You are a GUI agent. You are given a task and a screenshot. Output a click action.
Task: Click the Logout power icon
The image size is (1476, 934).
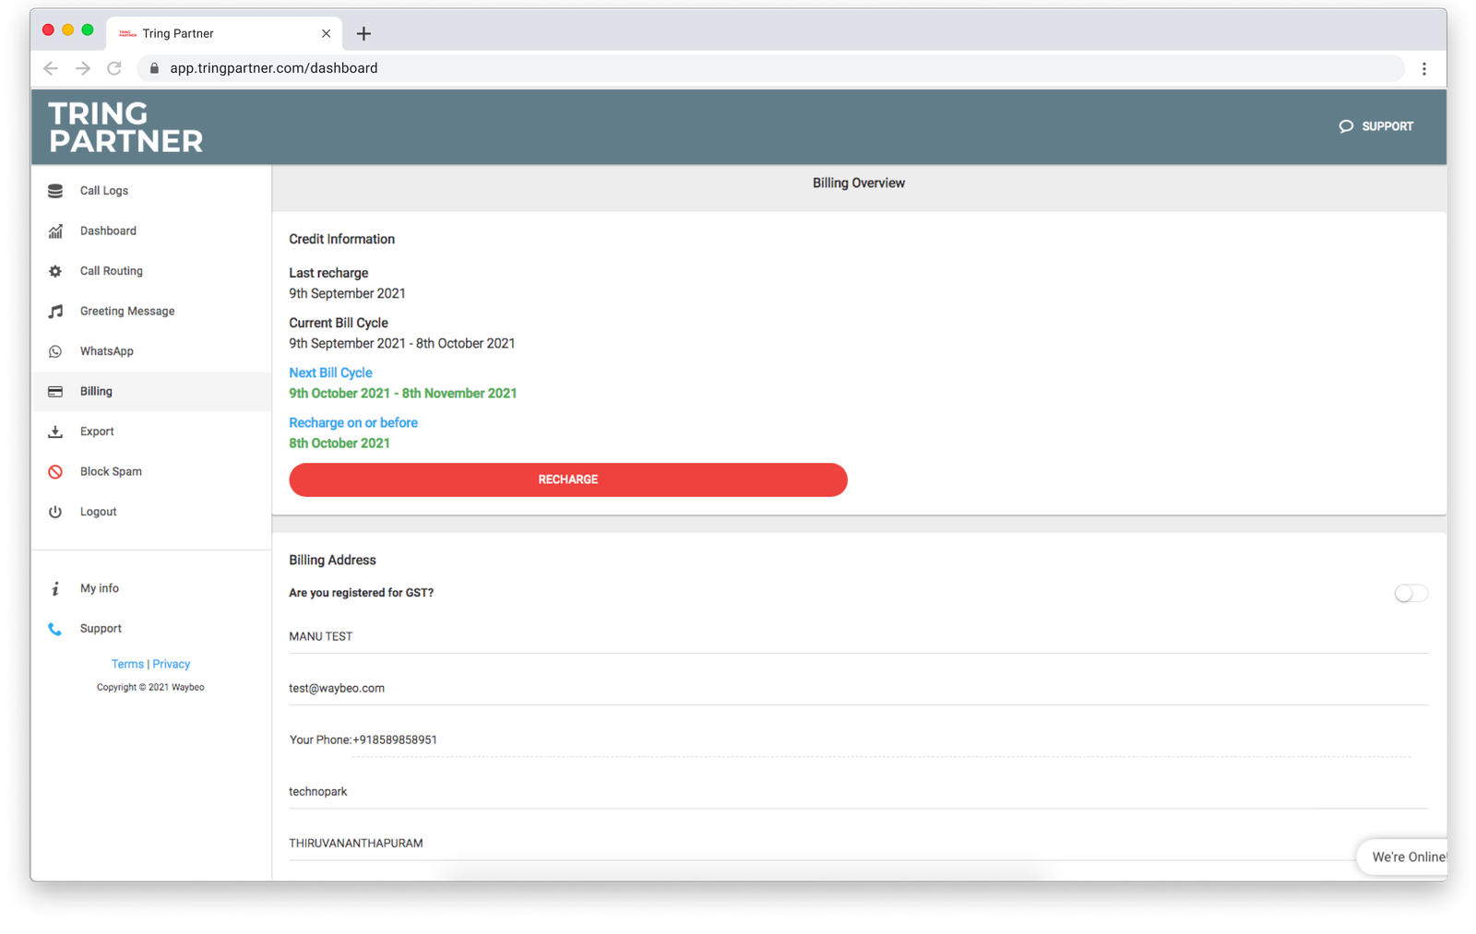click(x=55, y=512)
